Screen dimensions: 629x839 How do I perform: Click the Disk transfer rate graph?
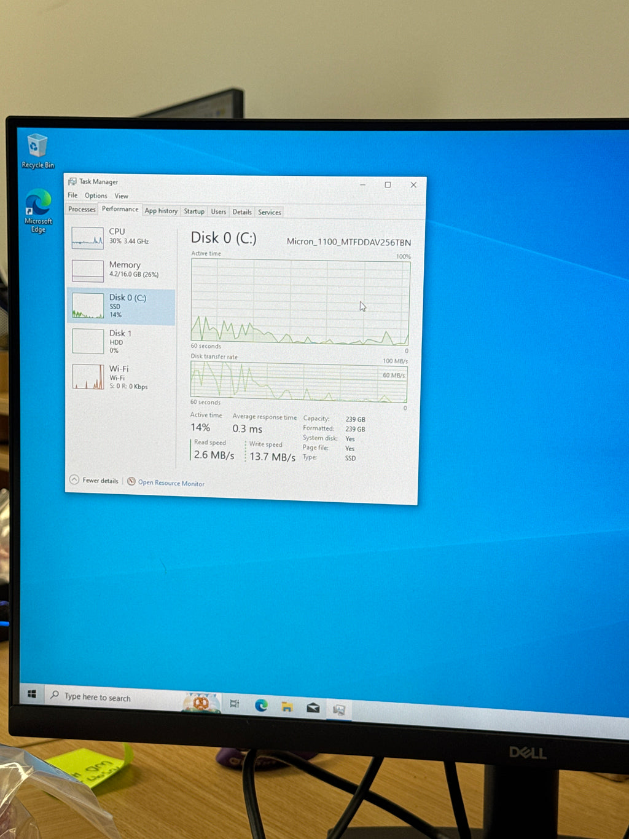tap(299, 382)
